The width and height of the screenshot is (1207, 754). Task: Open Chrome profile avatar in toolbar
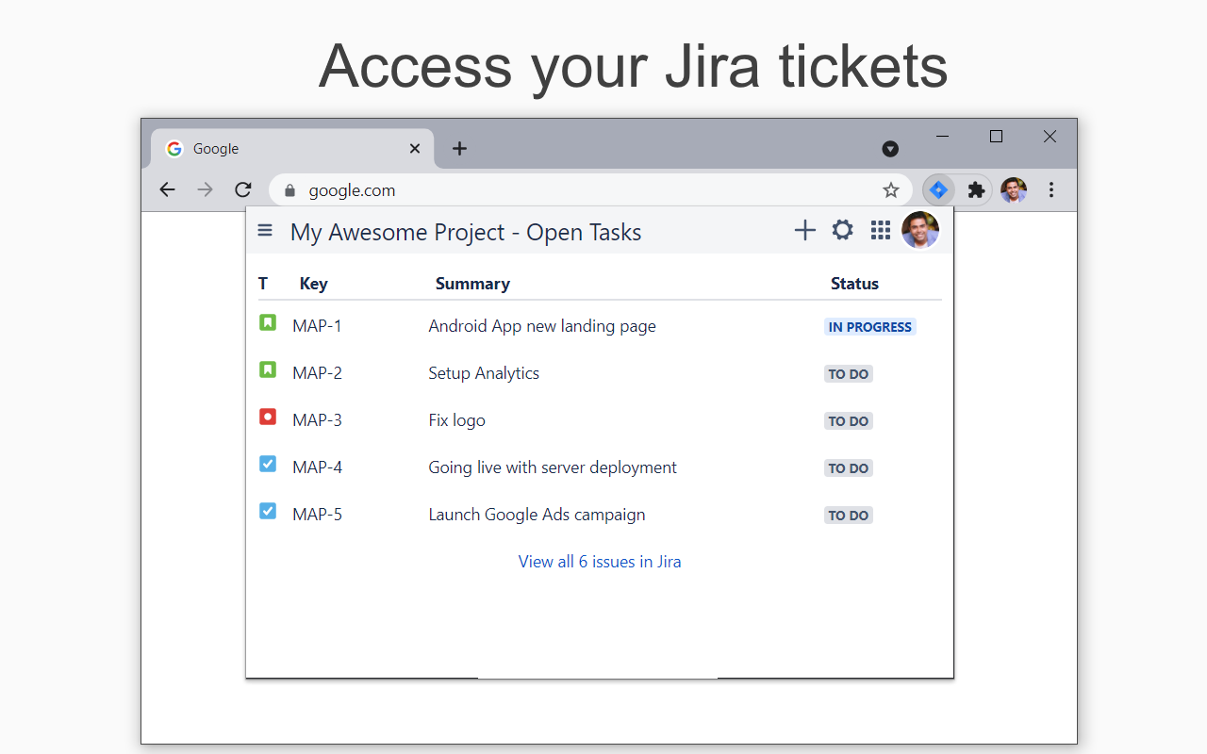point(1014,190)
